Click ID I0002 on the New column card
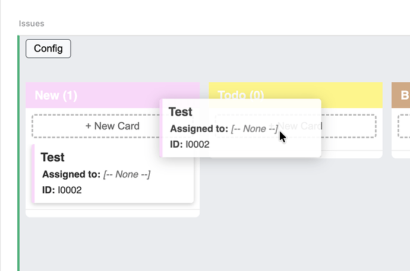 62,190
